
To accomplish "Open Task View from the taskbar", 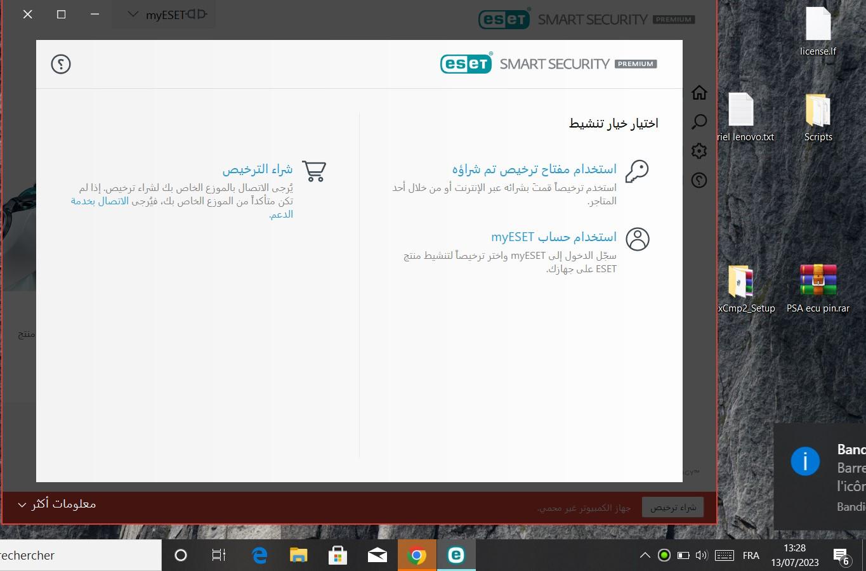I will (219, 555).
